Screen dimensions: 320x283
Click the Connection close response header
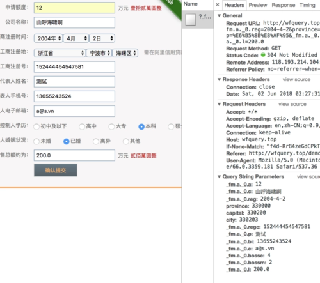[250, 87]
